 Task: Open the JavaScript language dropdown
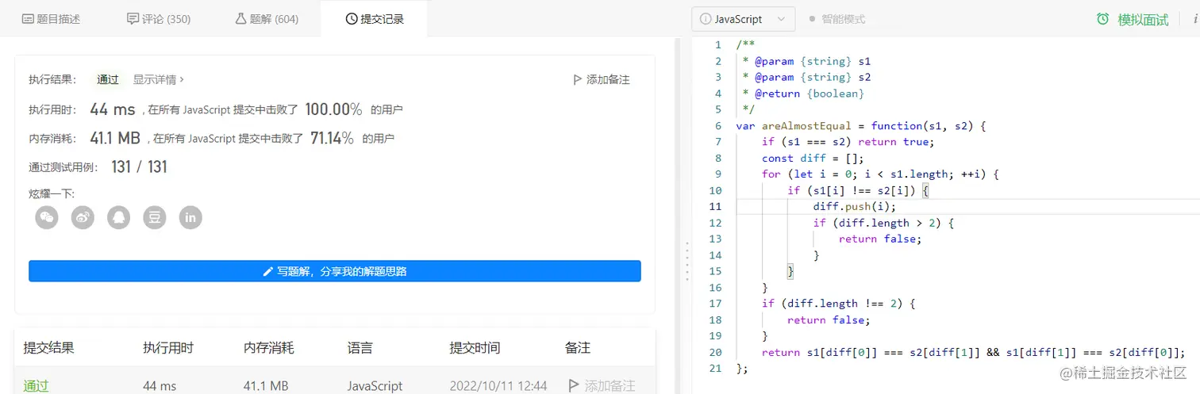[743, 19]
